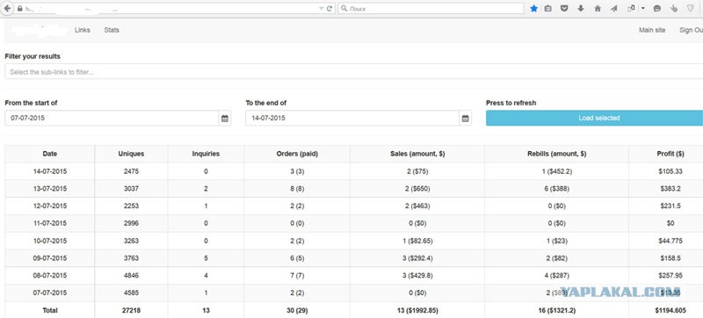The height and width of the screenshot is (318, 703).
Task: Click the rebills value 1 ($452.2)
Action: point(557,171)
